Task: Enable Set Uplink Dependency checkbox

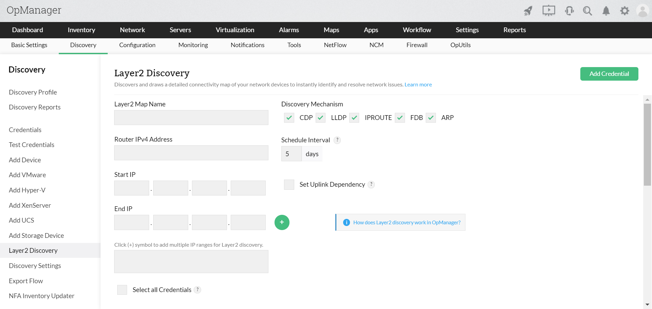Action: tap(289, 185)
